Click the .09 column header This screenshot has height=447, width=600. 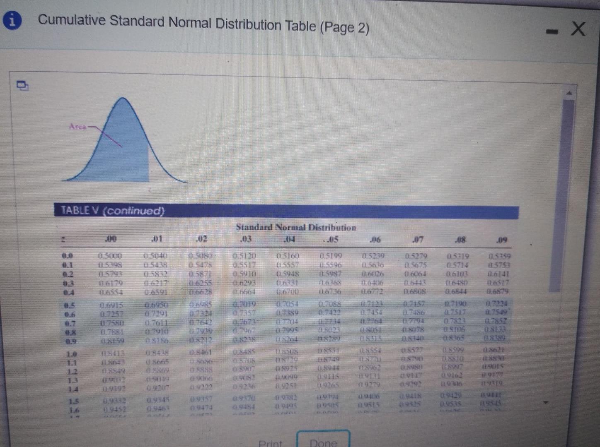(503, 239)
